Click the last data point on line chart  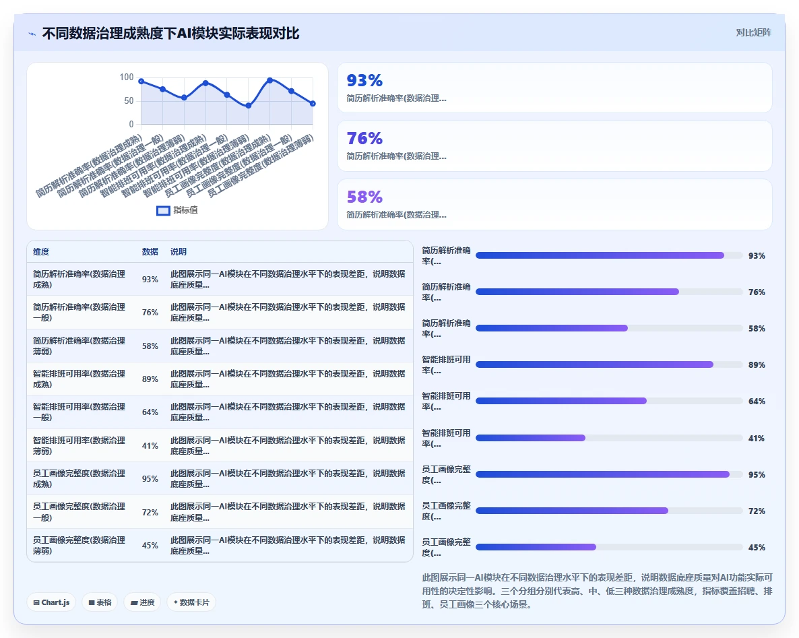click(313, 104)
